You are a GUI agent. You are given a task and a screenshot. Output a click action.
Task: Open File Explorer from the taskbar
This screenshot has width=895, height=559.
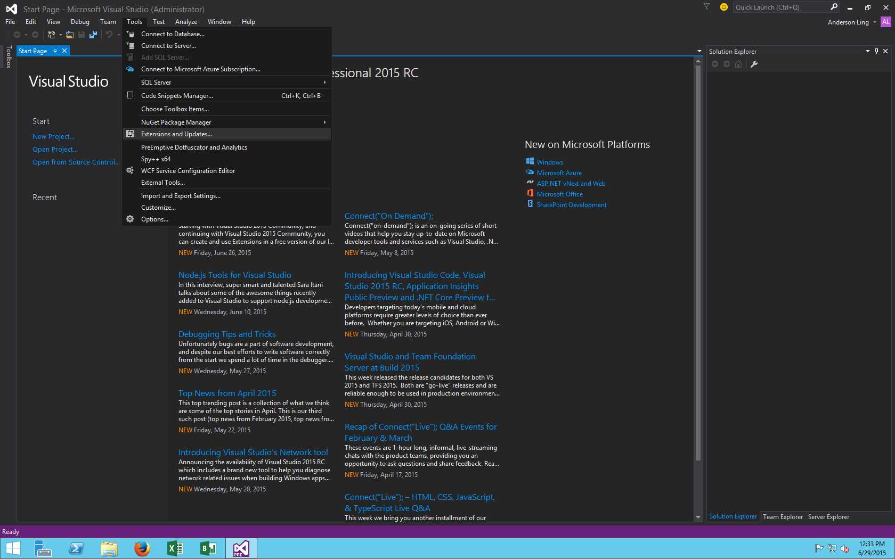[109, 548]
